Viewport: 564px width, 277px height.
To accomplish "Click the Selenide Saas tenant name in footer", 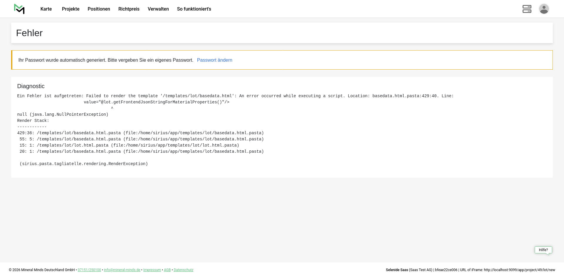I will pos(397,270).
